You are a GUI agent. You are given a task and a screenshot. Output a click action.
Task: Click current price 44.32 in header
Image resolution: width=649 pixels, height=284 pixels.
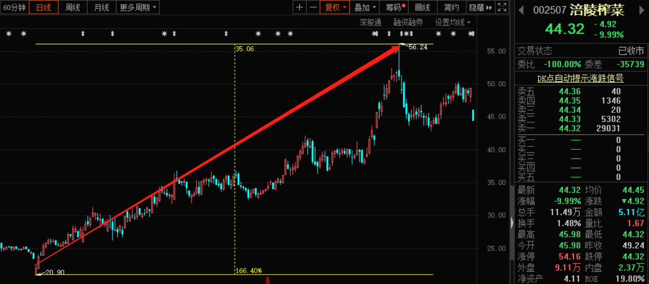tap(565, 29)
